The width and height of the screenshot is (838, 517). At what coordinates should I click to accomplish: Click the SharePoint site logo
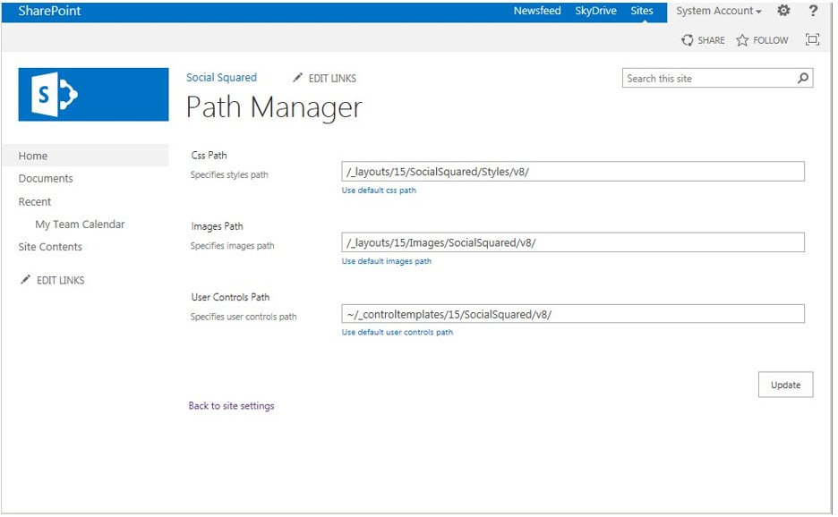(93, 95)
